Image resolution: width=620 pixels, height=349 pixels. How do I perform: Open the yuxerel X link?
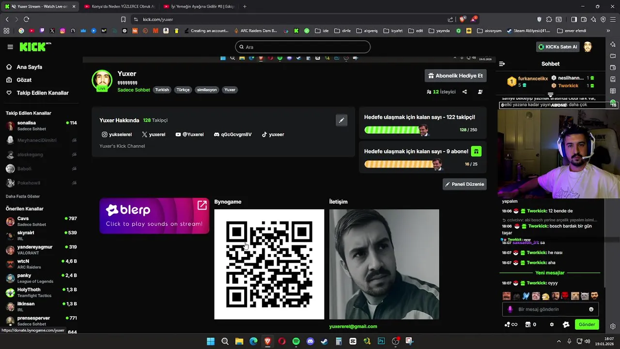154,134
